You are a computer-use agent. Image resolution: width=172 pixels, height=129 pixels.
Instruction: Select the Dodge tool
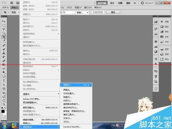(4, 72)
